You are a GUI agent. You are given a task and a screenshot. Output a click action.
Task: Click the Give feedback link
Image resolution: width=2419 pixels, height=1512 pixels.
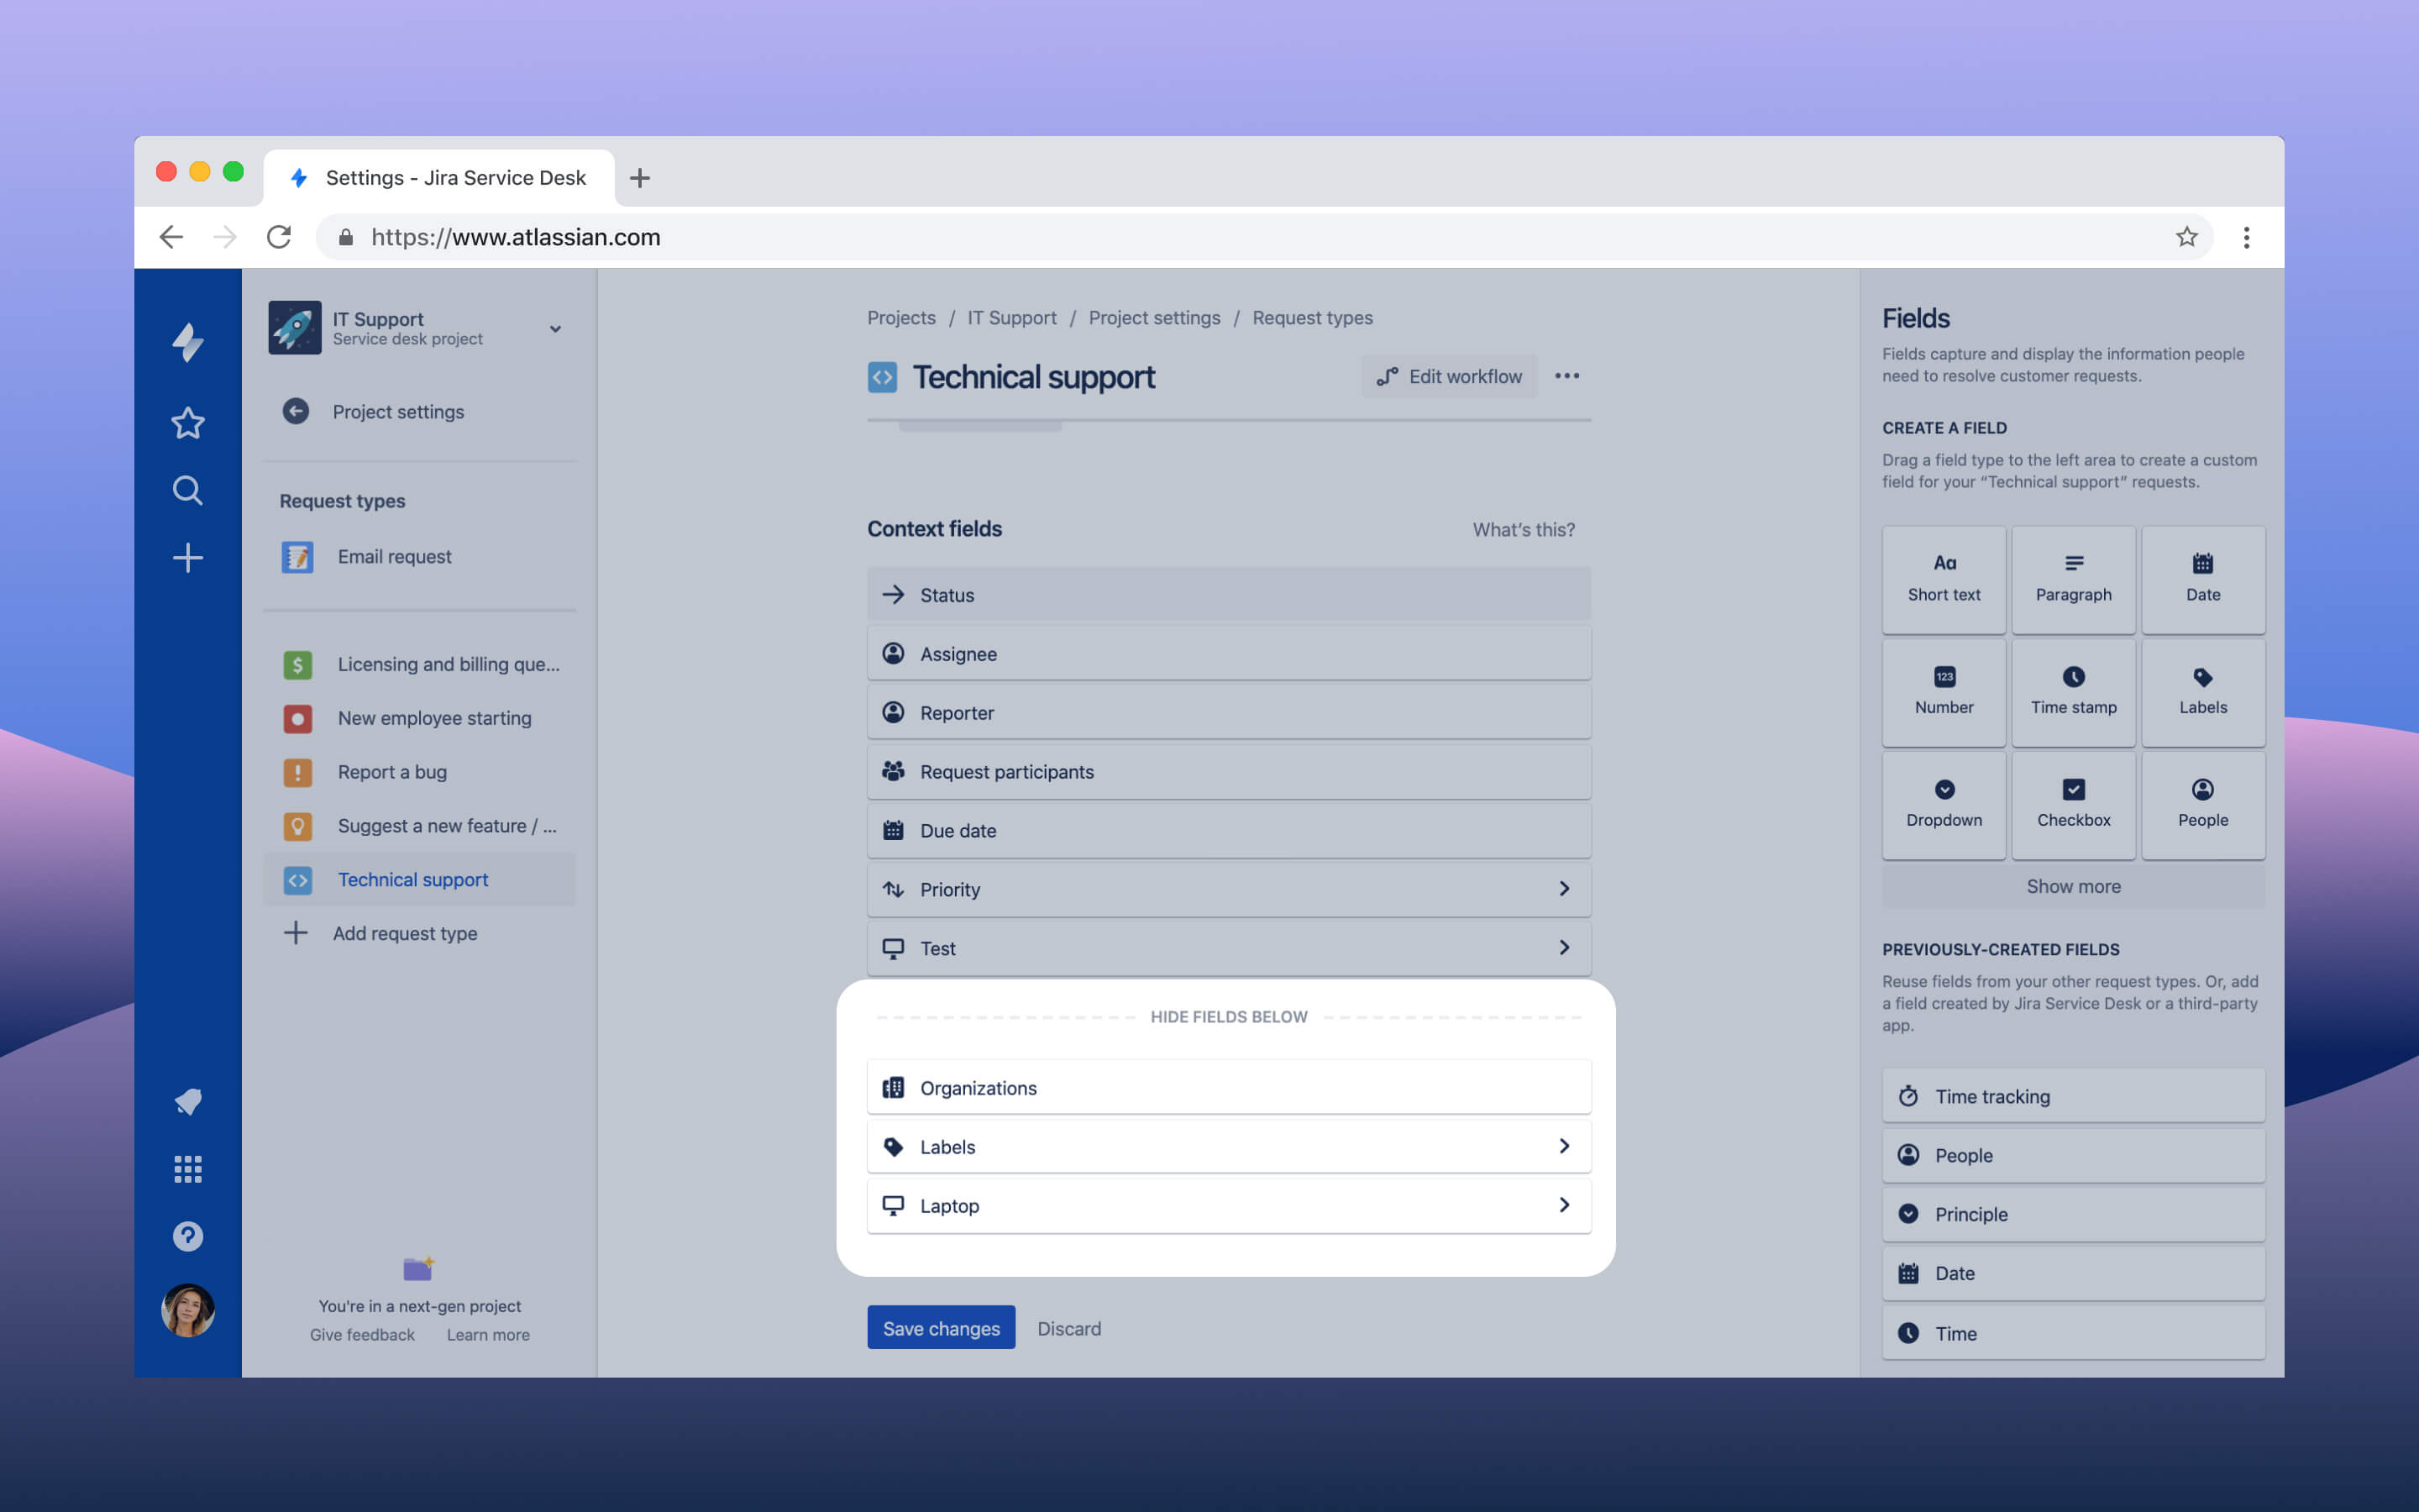point(362,1335)
